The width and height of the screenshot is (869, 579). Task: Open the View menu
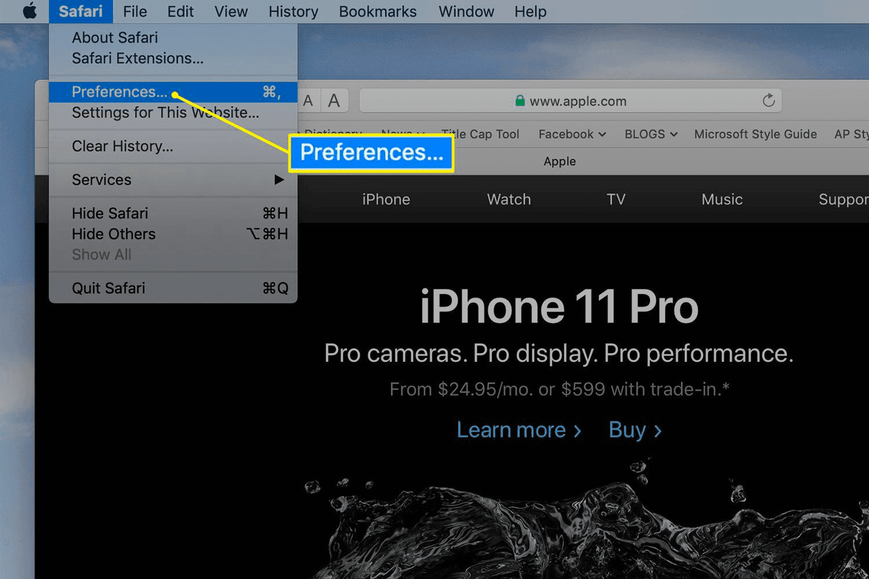point(231,12)
